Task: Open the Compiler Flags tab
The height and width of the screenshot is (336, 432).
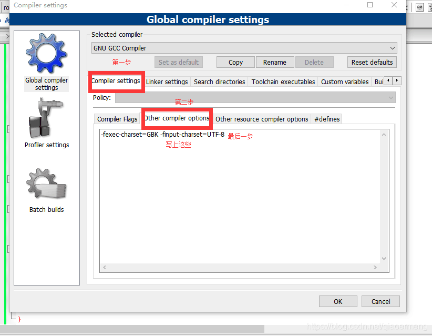Action: click(x=117, y=119)
